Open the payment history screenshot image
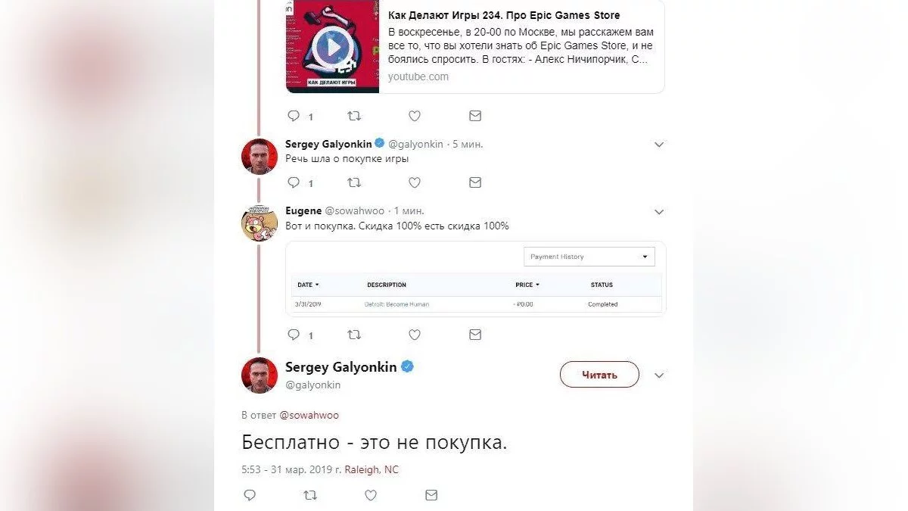 (475, 278)
